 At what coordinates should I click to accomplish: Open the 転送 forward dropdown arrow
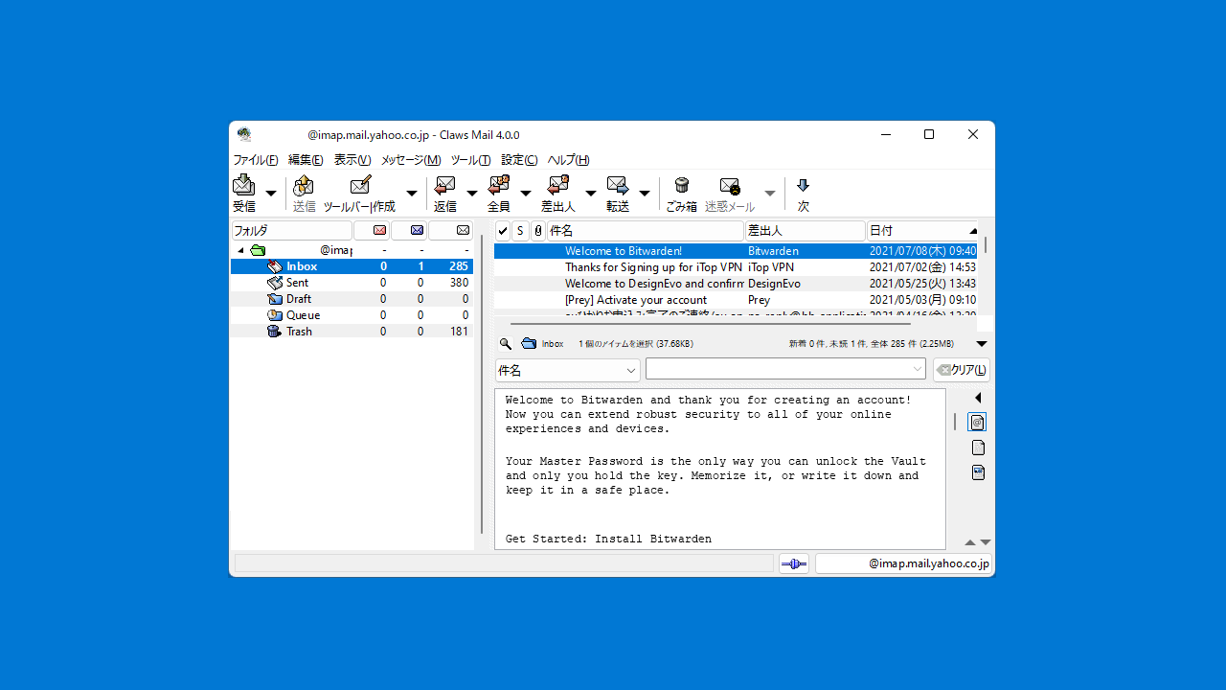[645, 193]
